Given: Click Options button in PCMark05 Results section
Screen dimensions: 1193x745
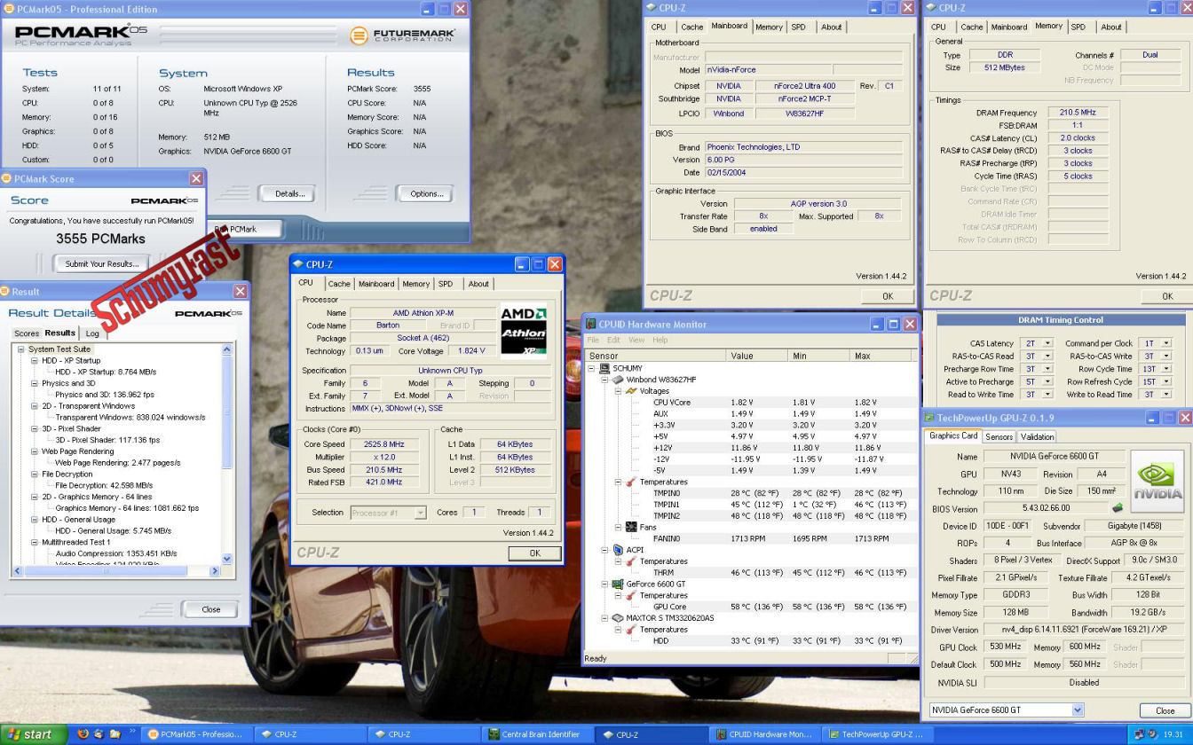Looking at the screenshot, I should (426, 193).
